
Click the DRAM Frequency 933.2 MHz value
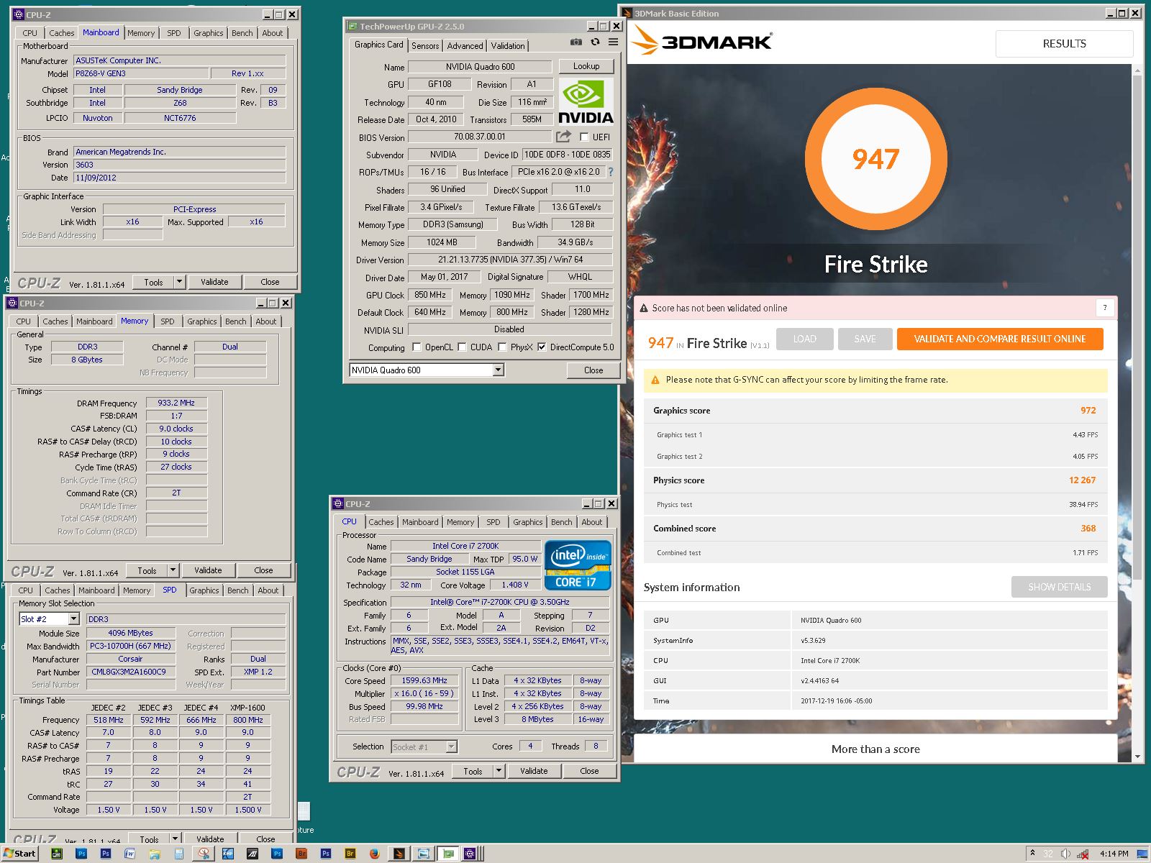click(176, 403)
